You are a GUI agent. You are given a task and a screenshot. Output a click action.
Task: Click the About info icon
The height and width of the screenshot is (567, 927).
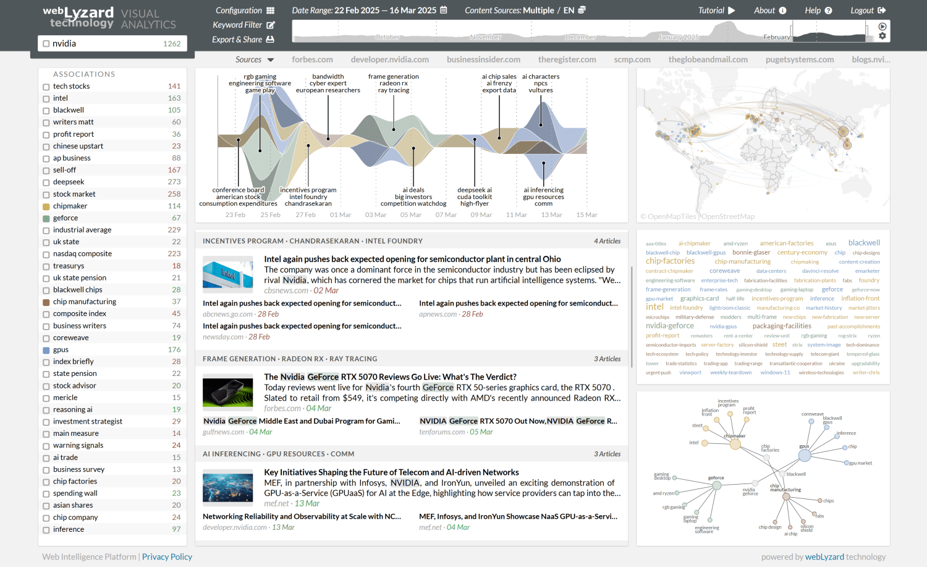[x=784, y=10]
